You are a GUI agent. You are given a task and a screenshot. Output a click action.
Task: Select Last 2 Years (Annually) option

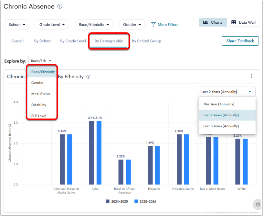(x=227, y=115)
